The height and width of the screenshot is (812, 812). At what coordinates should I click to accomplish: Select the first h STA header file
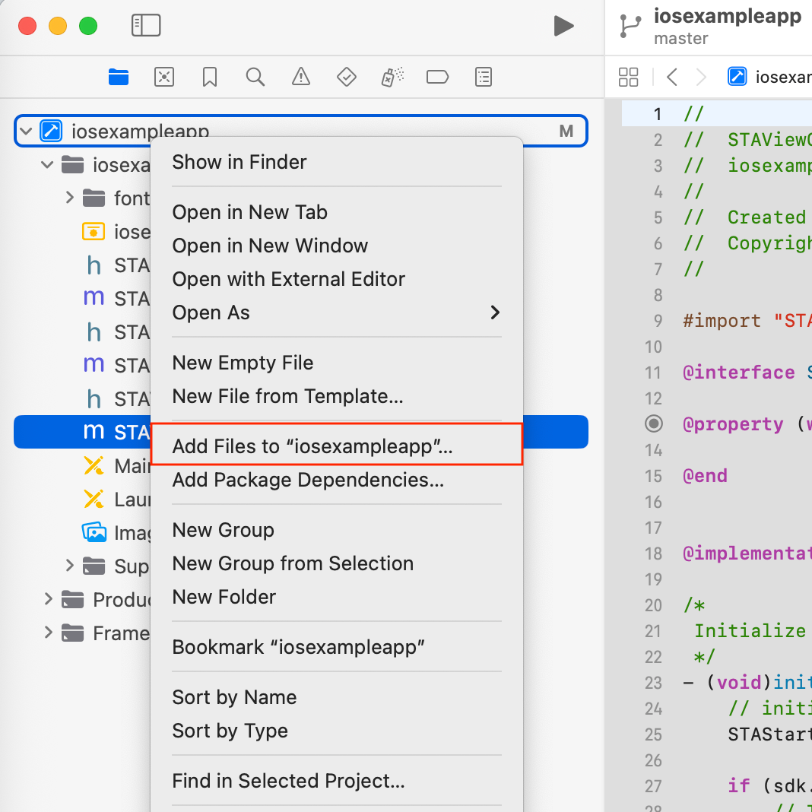click(116, 265)
